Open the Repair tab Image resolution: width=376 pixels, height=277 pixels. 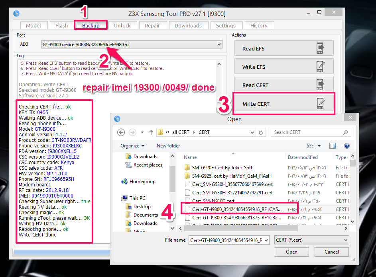152,25
